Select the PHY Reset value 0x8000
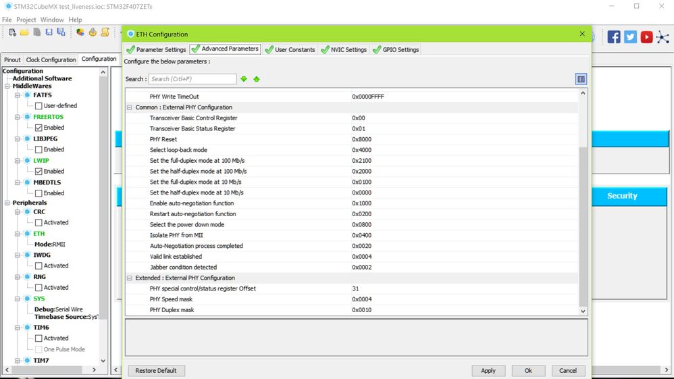674x379 pixels. (x=361, y=139)
